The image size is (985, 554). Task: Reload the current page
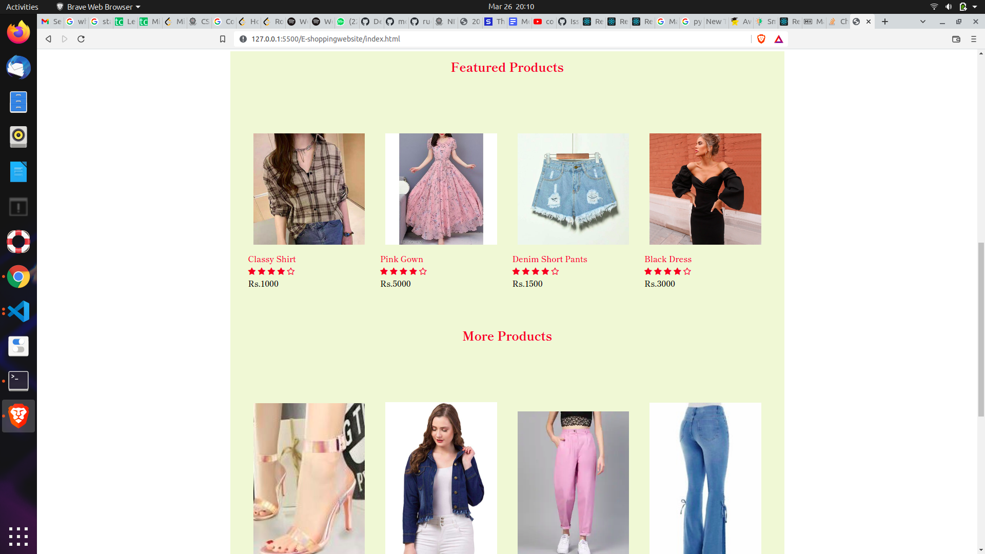pyautogui.click(x=81, y=39)
